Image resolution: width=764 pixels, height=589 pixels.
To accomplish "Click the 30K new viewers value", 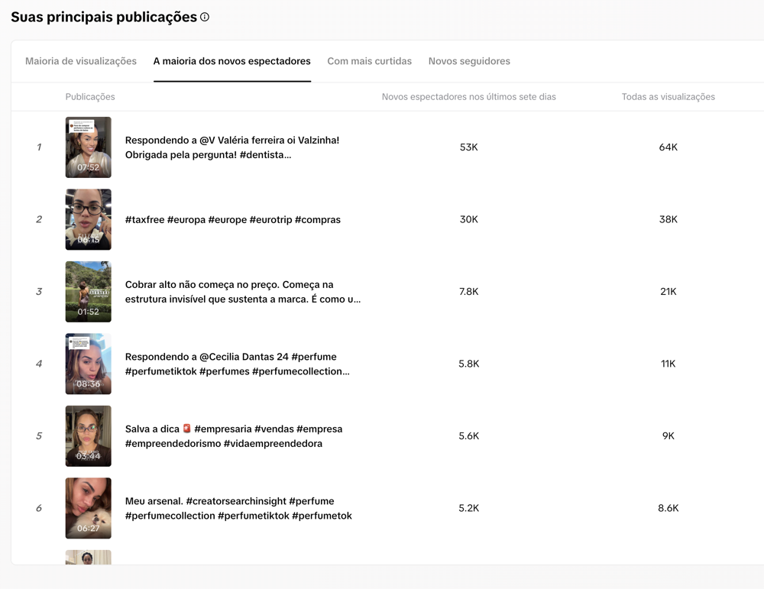I will click(469, 219).
